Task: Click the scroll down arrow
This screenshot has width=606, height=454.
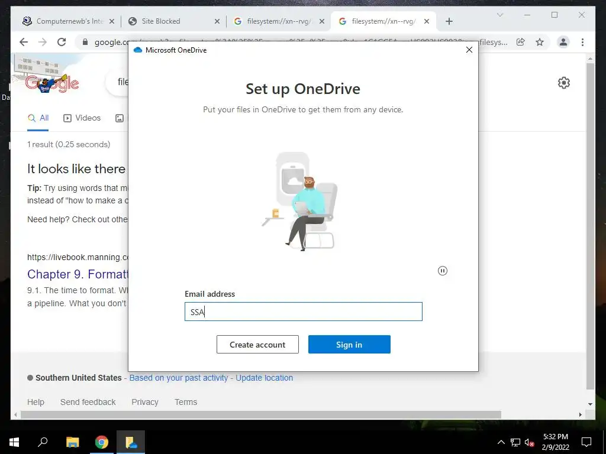Action: pos(590,404)
